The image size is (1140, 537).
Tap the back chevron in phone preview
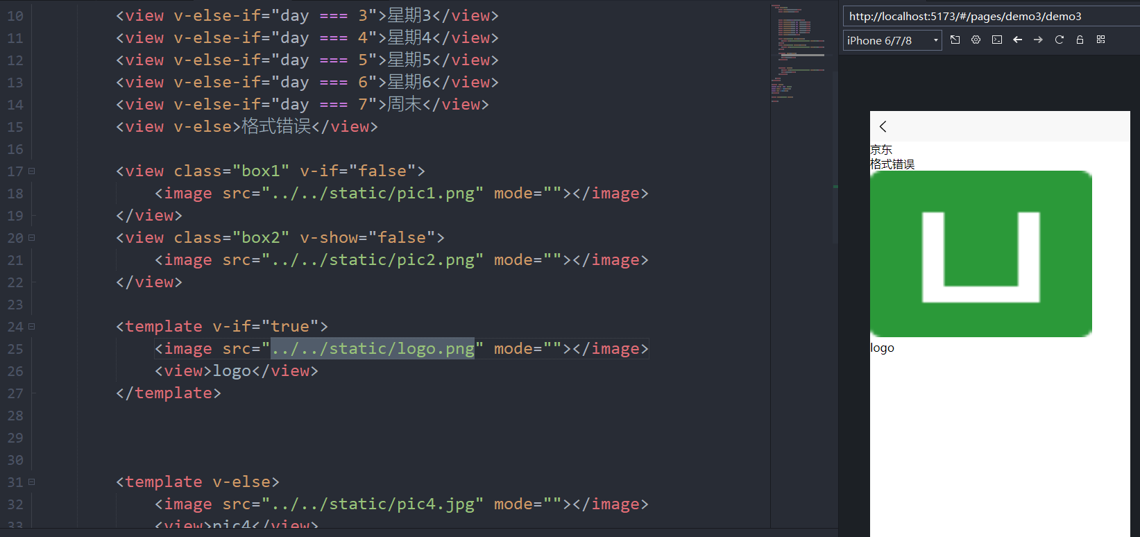pos(883,126)
